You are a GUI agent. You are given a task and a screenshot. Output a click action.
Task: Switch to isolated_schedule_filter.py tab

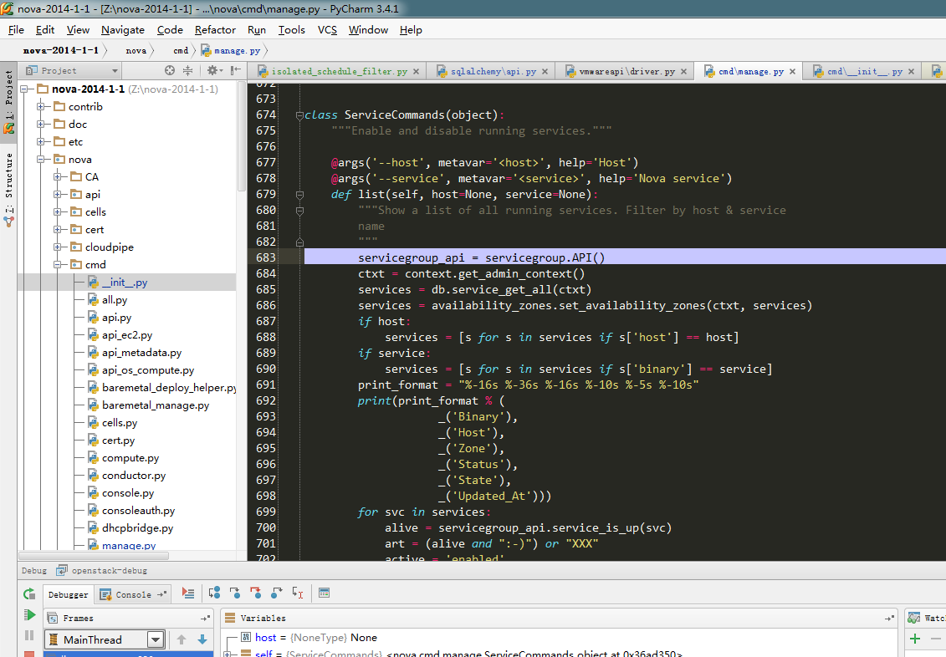(339, 71)
